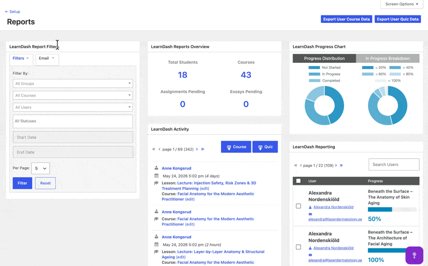Image resolution: width=428 pixels, height=266 pixels.
Task: Open Lecture: Injection Safety lesson link
Action: point(209,186)
